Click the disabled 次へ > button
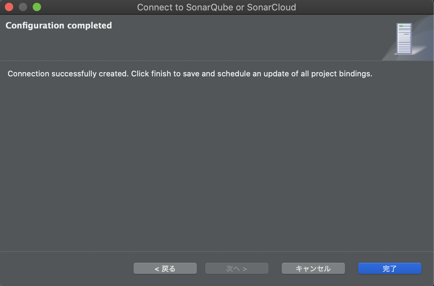This screenshot has height=286, width=434. (x=236, y=268)
